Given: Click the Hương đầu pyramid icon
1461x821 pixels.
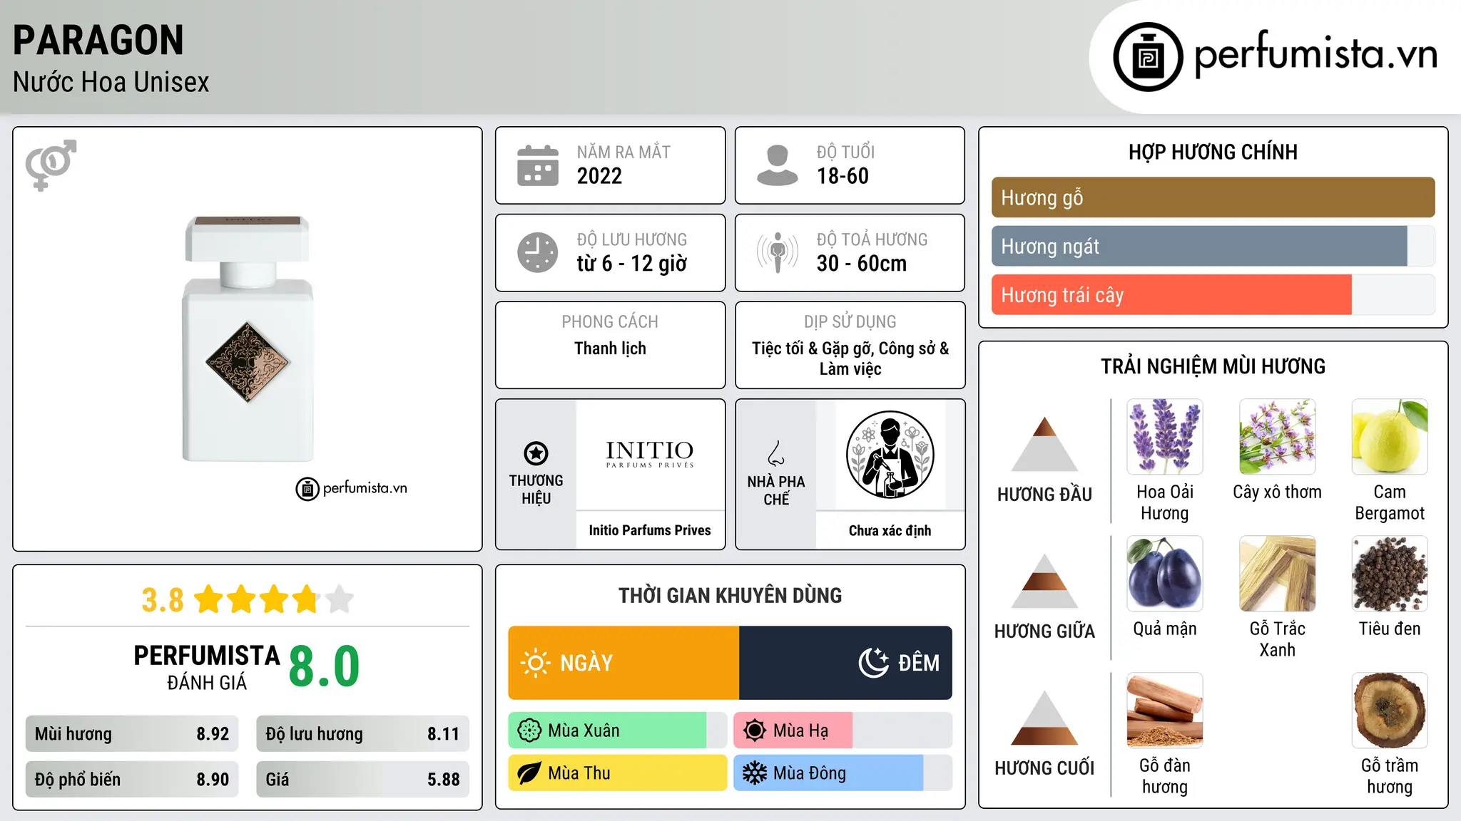Looking at the screenshot, I should click(x=1044, y=444).
